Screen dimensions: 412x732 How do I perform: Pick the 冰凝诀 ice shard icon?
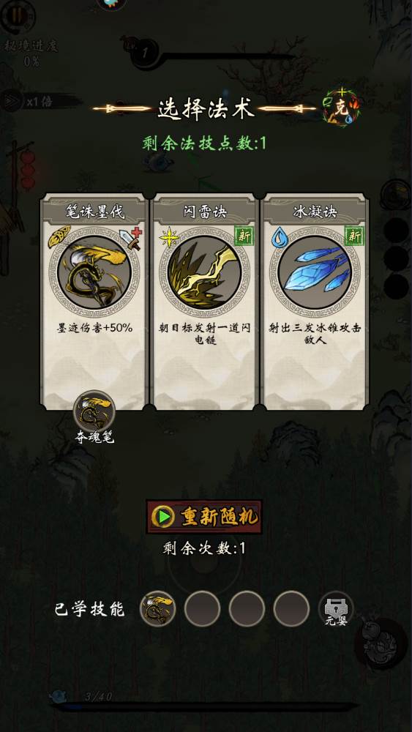[x=315, y=272]
